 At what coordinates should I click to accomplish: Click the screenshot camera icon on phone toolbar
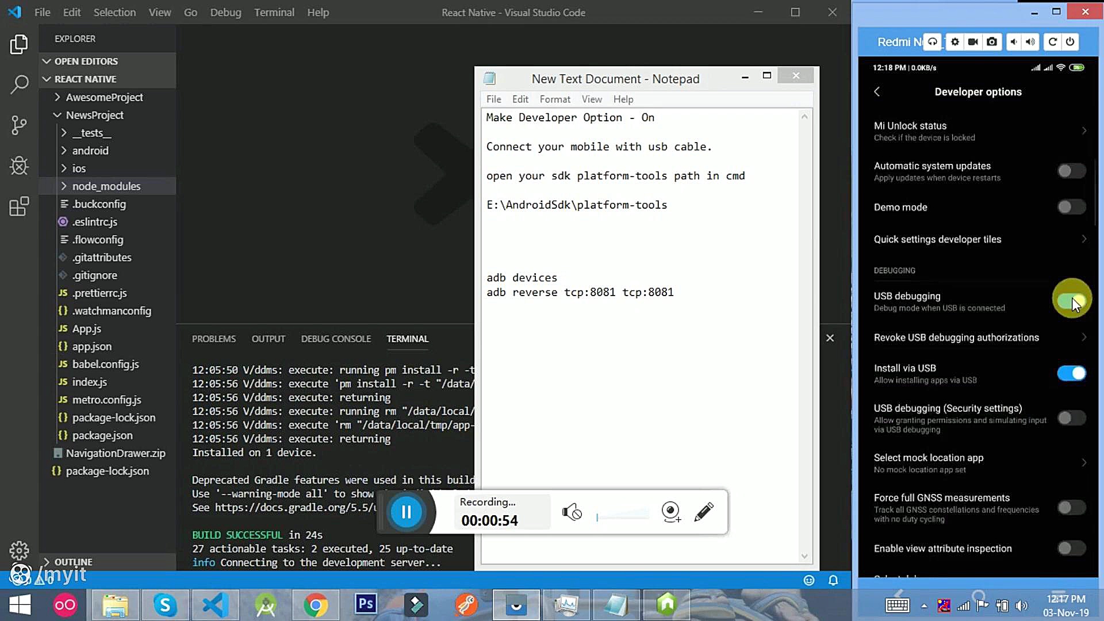tap(992, 42)
